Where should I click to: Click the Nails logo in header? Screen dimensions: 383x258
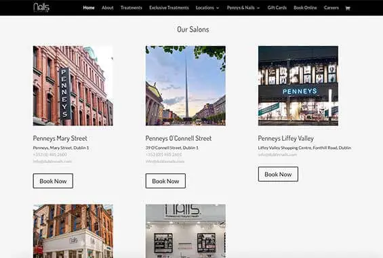[41, 7]
